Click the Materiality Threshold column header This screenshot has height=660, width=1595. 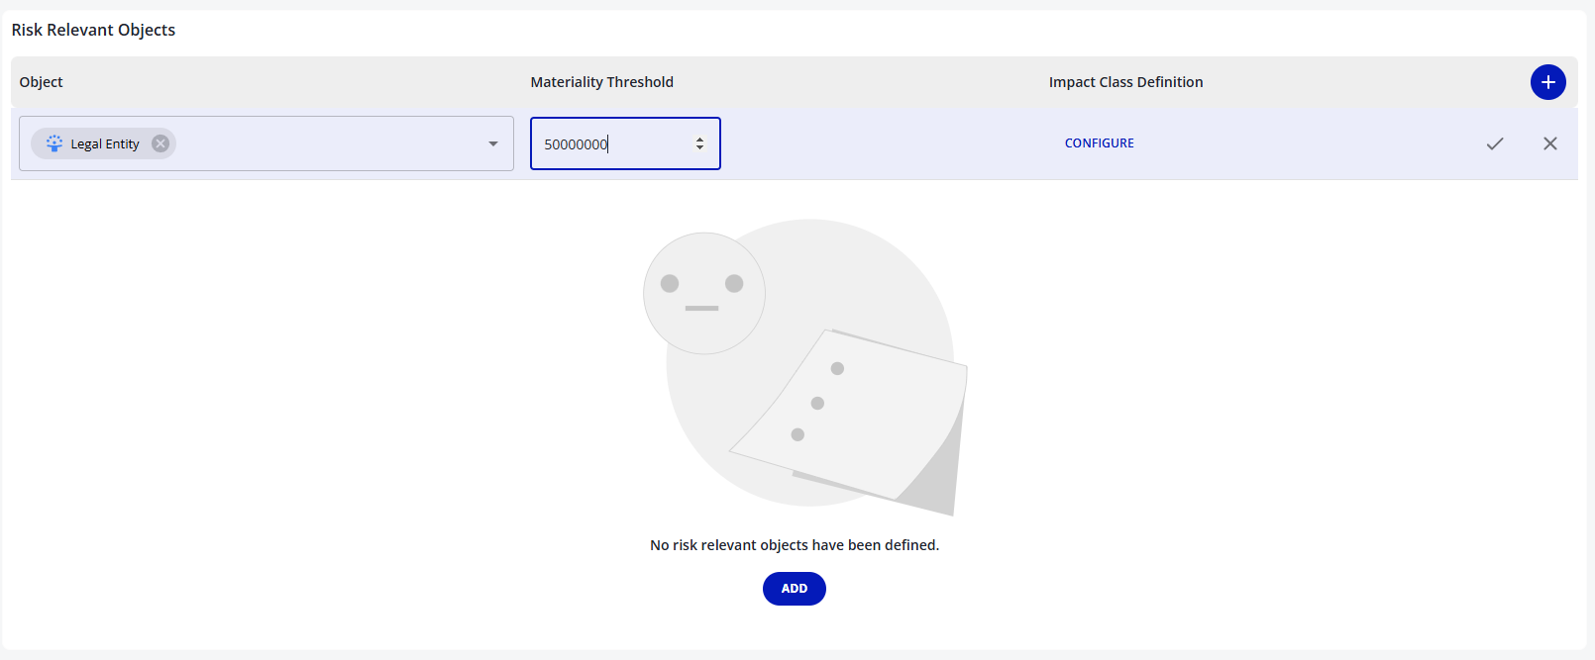tap(601, 82)
